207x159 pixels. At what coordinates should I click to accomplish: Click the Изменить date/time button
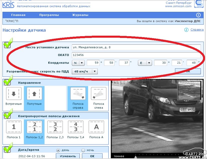68,156
